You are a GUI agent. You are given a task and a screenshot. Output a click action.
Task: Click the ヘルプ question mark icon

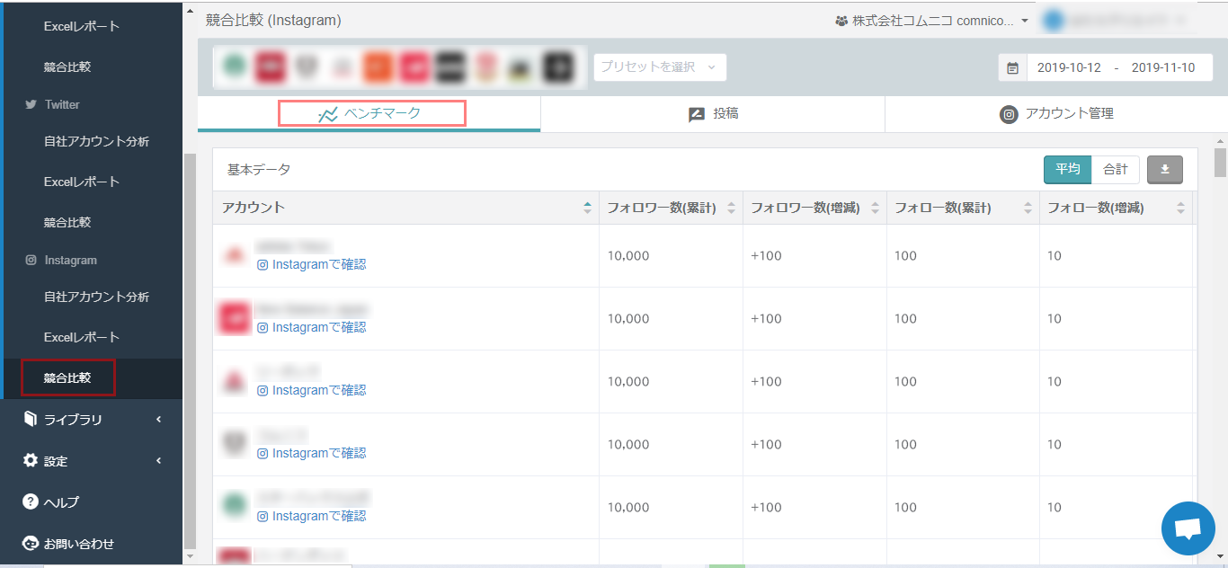[x=31, y=501]
